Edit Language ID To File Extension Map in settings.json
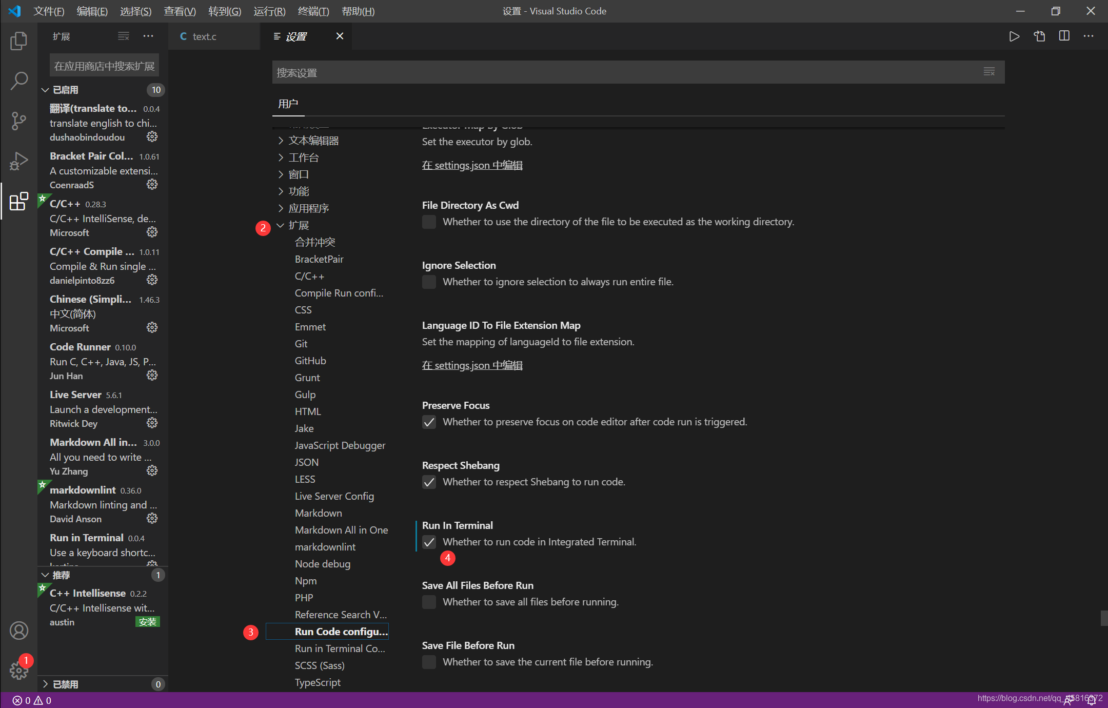Screen dimensions: 1108x708 click(x=472, y=365)
